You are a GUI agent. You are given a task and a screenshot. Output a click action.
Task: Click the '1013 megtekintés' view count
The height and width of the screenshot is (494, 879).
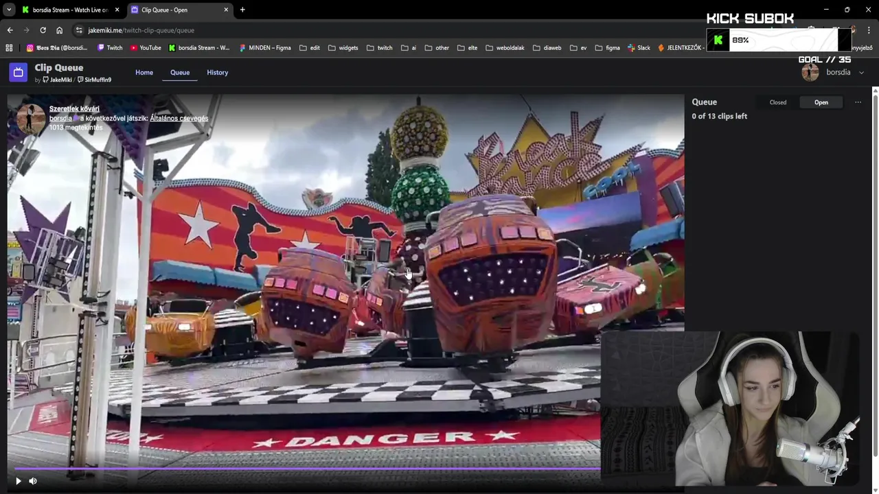pyautogui.click(x=76, y=128)
